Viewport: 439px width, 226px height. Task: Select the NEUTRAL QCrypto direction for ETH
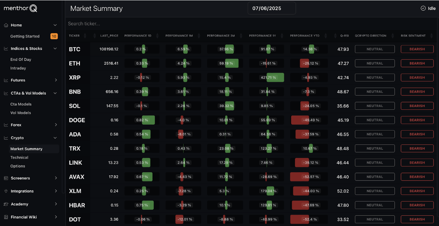tap(375, 63)
